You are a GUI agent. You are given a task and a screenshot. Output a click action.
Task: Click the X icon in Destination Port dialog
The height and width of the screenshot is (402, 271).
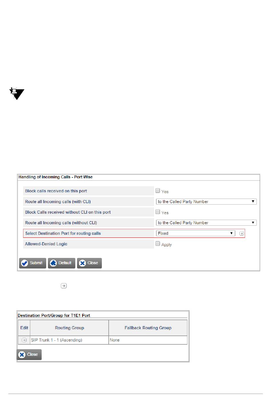pyautogui.click(x=22, y=355)
